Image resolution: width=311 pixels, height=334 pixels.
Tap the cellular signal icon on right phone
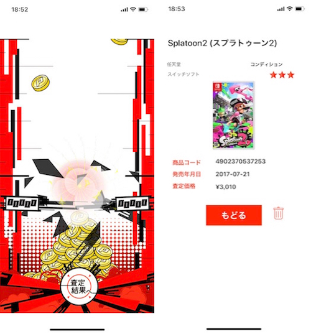281,9
